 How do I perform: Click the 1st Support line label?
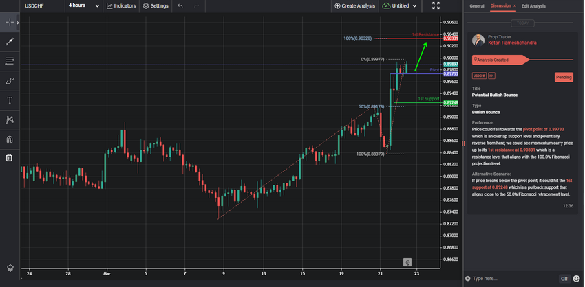[x=428, y=99]
